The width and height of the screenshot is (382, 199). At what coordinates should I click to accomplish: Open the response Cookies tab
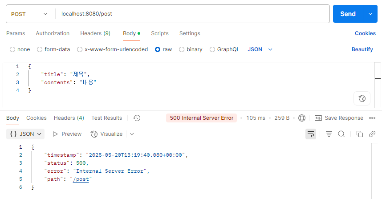[37, 118]
